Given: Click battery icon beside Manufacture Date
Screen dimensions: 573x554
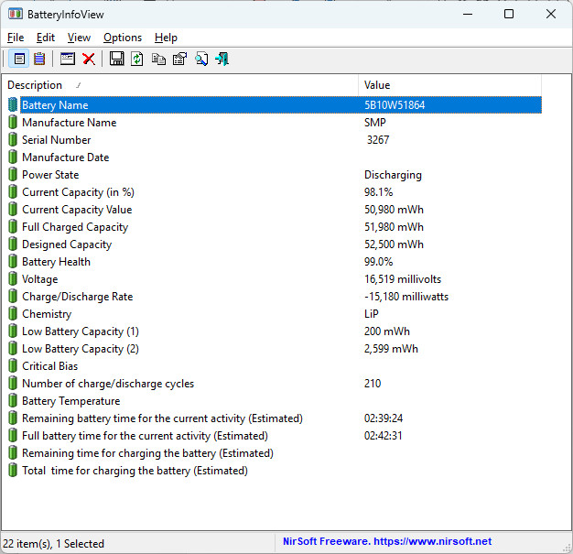Looking at the screenshot, I should coord(13,158).
